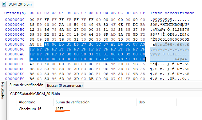
Task: Click column header 0F in hex view
Action: 143,13
